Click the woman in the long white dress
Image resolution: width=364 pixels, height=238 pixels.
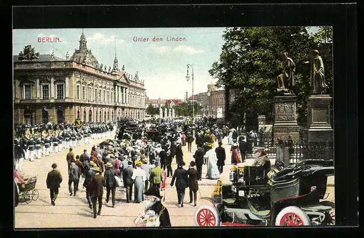click(212, 163)
